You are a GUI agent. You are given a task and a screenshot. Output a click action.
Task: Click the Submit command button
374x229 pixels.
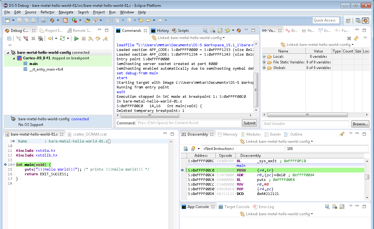[249, 123]
